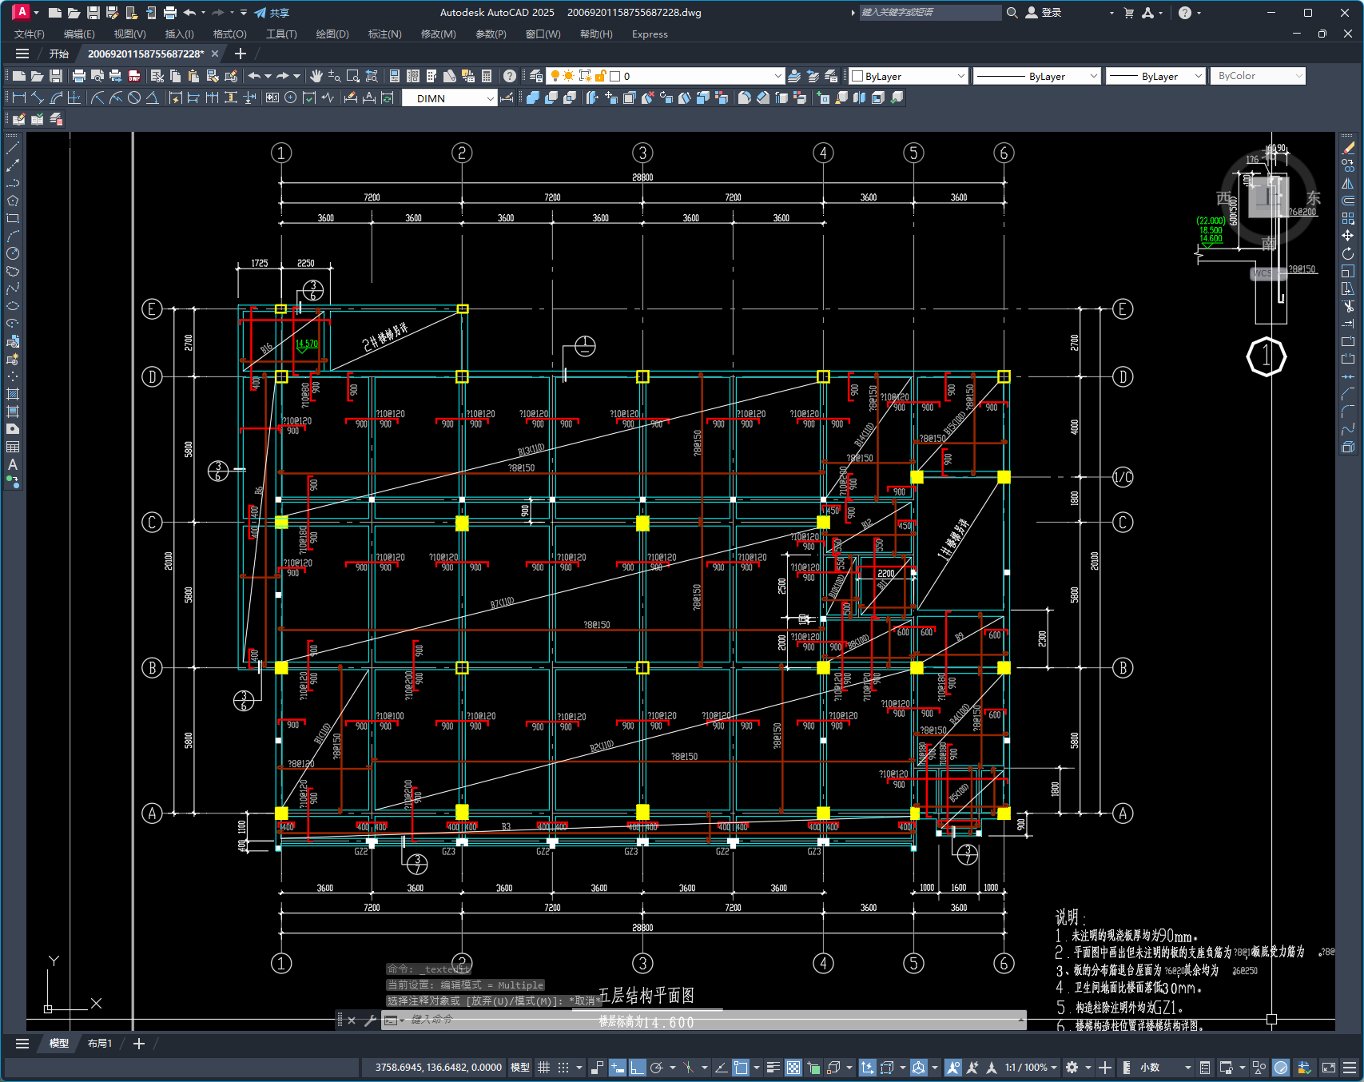Viewport: 1364px width, 1082px height.
Task: Open the layer dropdown showing 0
Action: (665, 76)
